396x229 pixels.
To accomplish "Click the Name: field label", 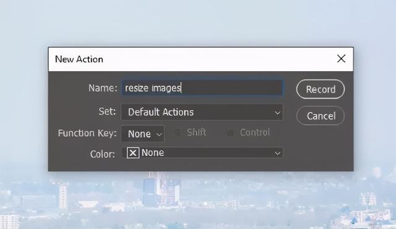I will pos(103,88).
